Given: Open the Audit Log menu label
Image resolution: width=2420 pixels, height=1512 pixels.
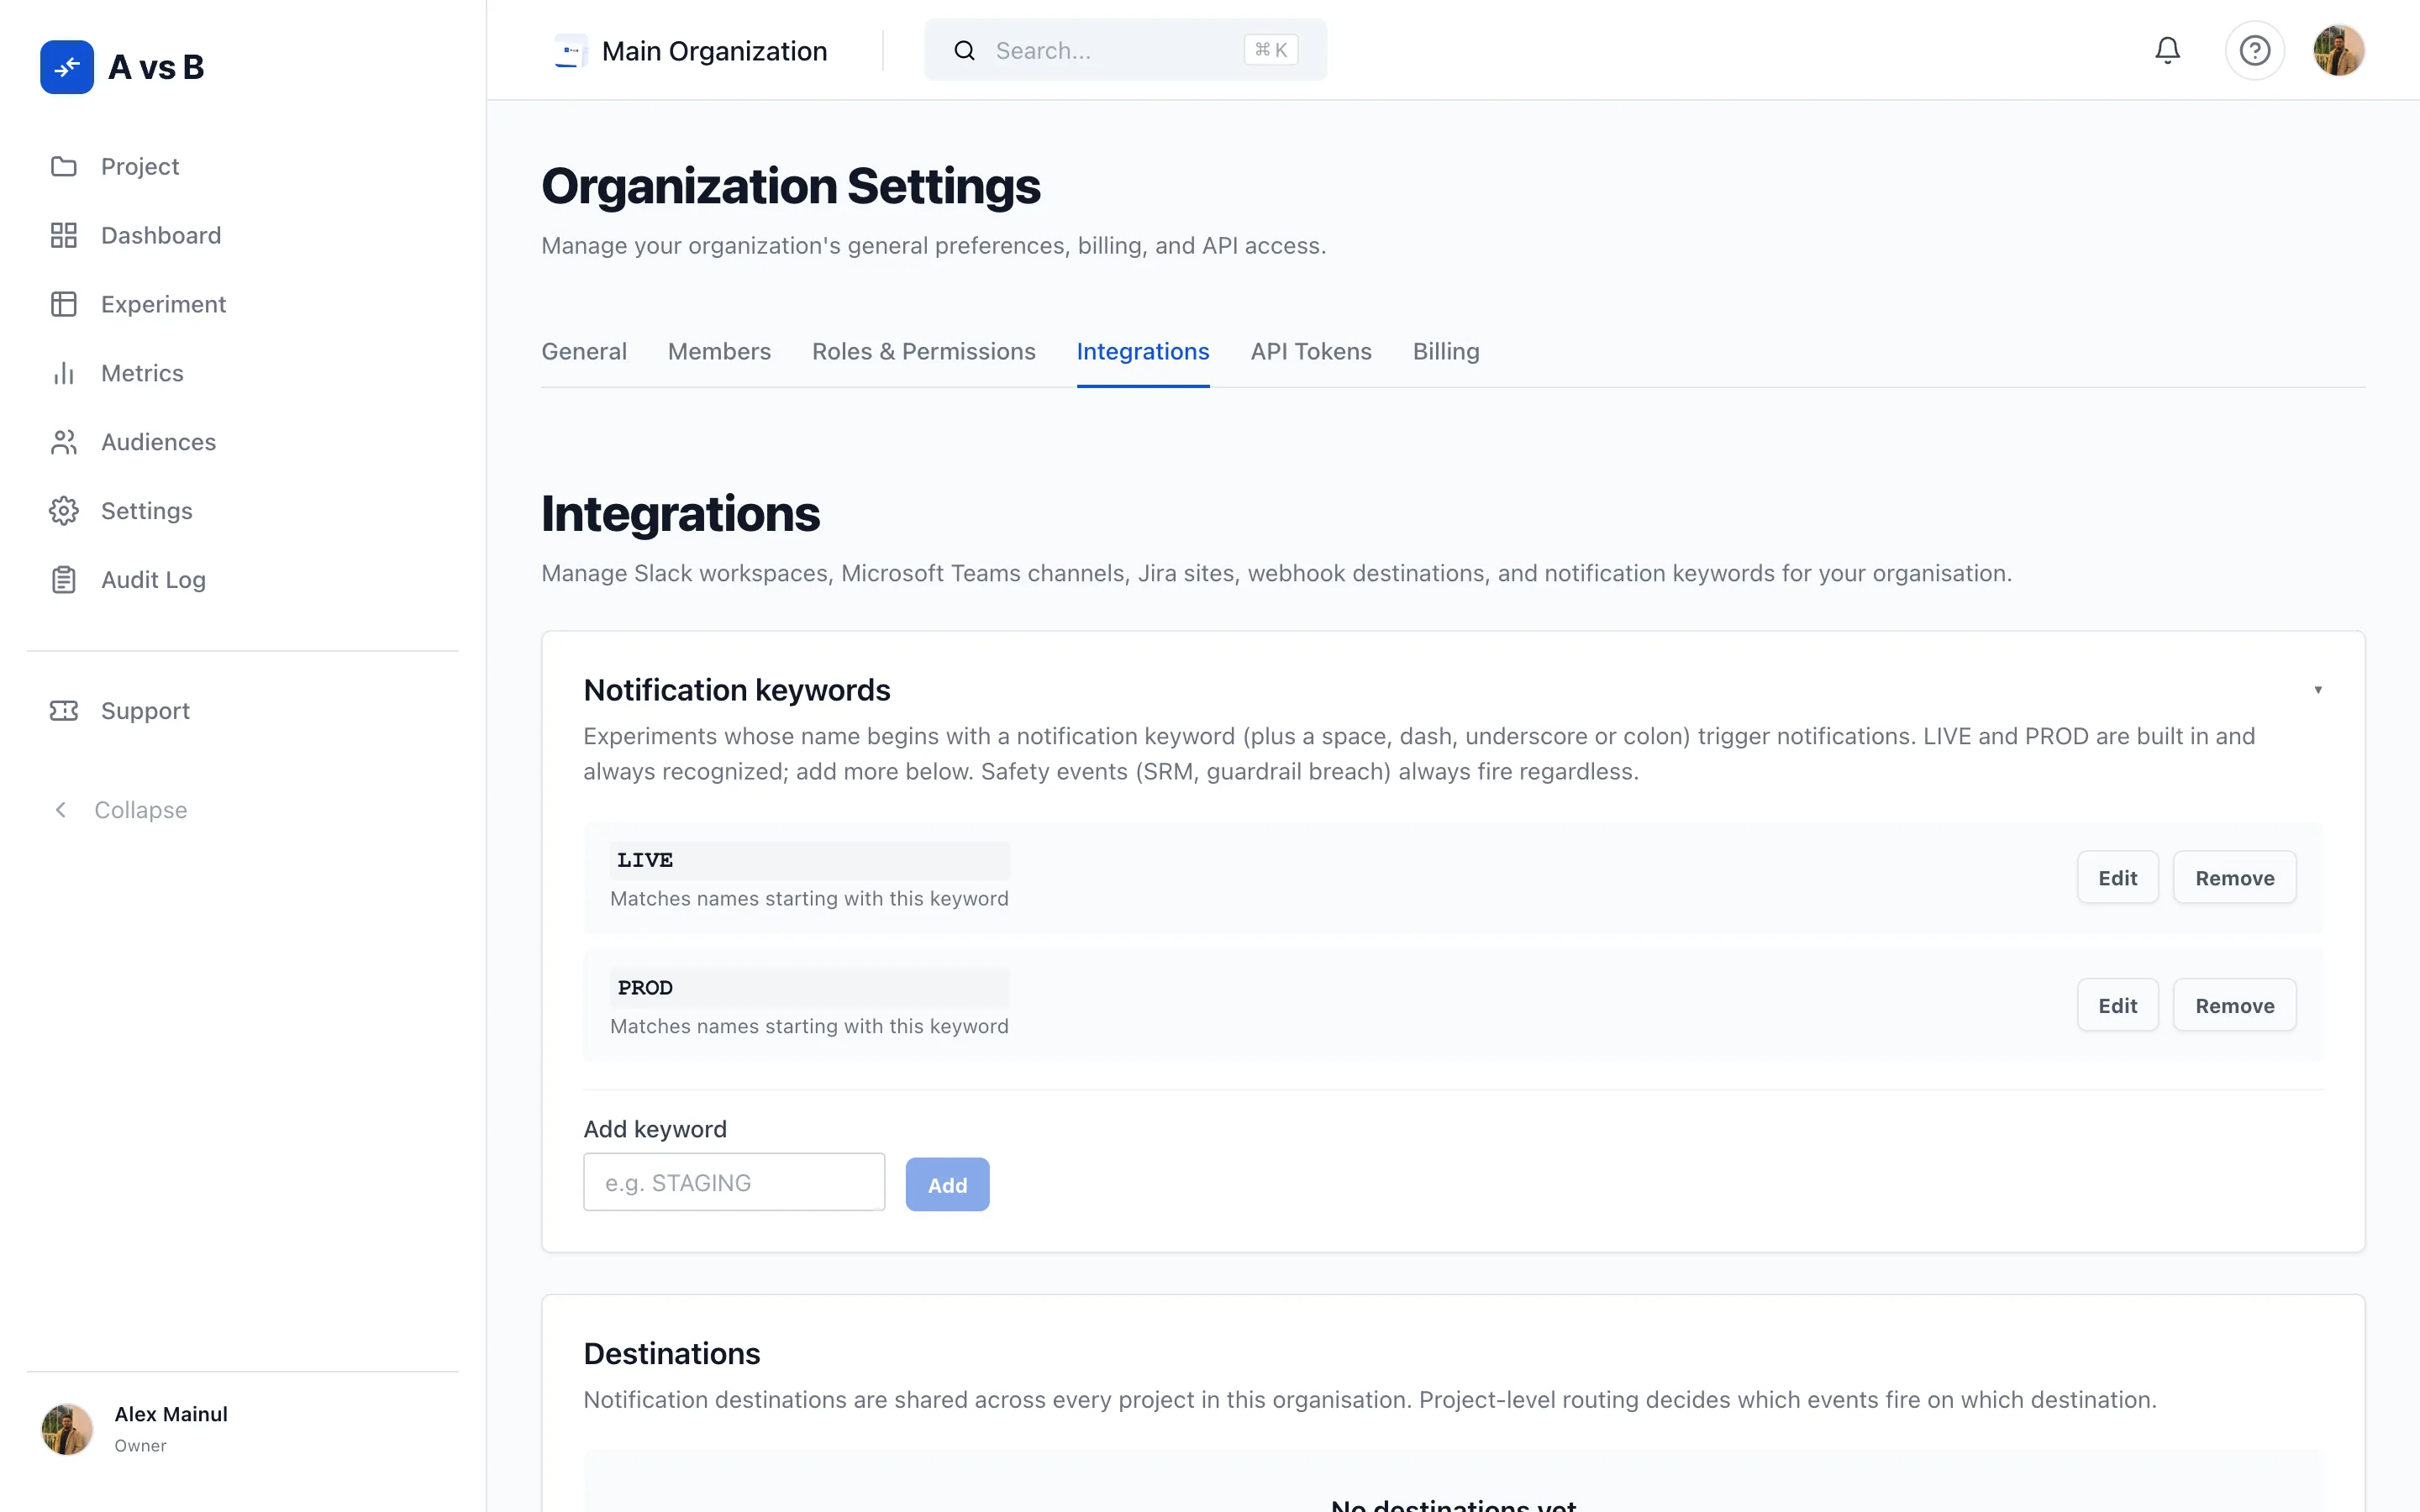Looking at the screenshot, I should (x=153, y=580).
